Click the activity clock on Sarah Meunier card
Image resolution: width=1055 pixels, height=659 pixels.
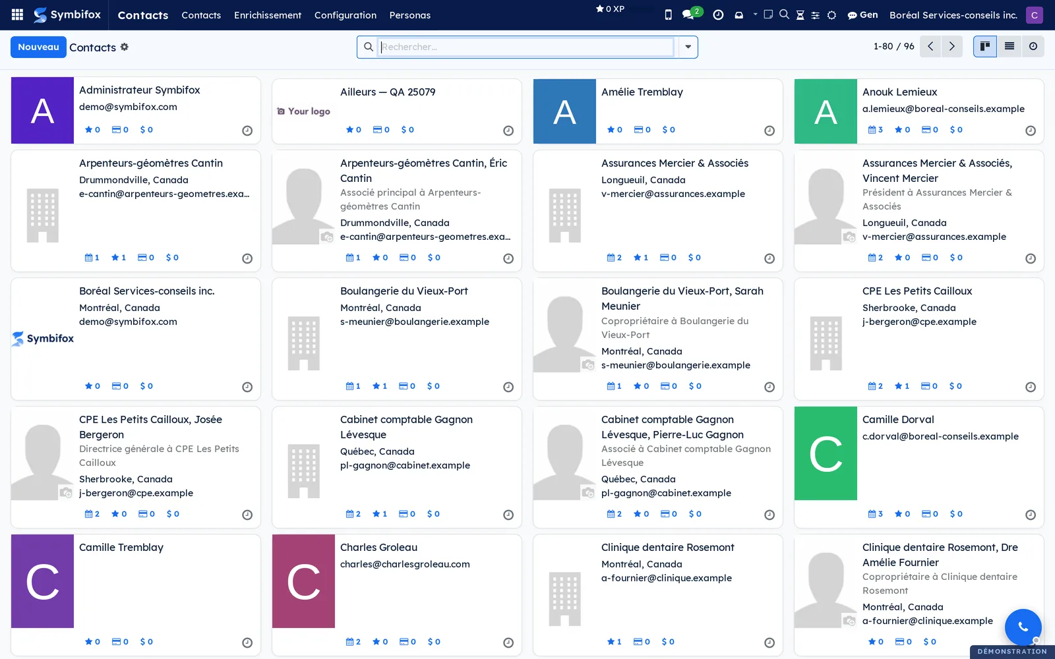pos(769,387)
